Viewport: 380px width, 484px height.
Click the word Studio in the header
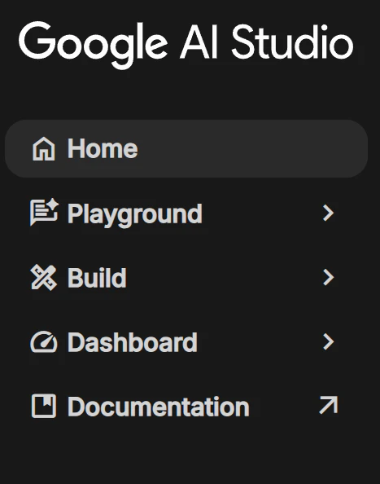click(x=292, y=42)
